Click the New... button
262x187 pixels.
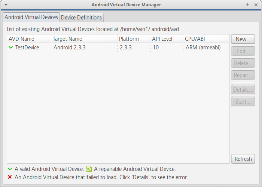[243, 39]
